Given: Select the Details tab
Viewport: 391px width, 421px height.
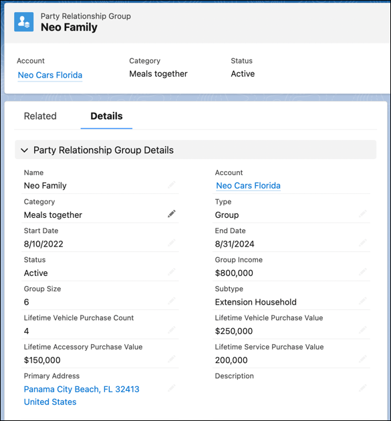Looking at the screenshot, I should pyautogui.click(x=106, y=116).
